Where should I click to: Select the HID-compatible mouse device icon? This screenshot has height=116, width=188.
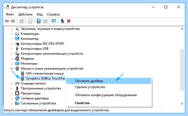[23, 73]
